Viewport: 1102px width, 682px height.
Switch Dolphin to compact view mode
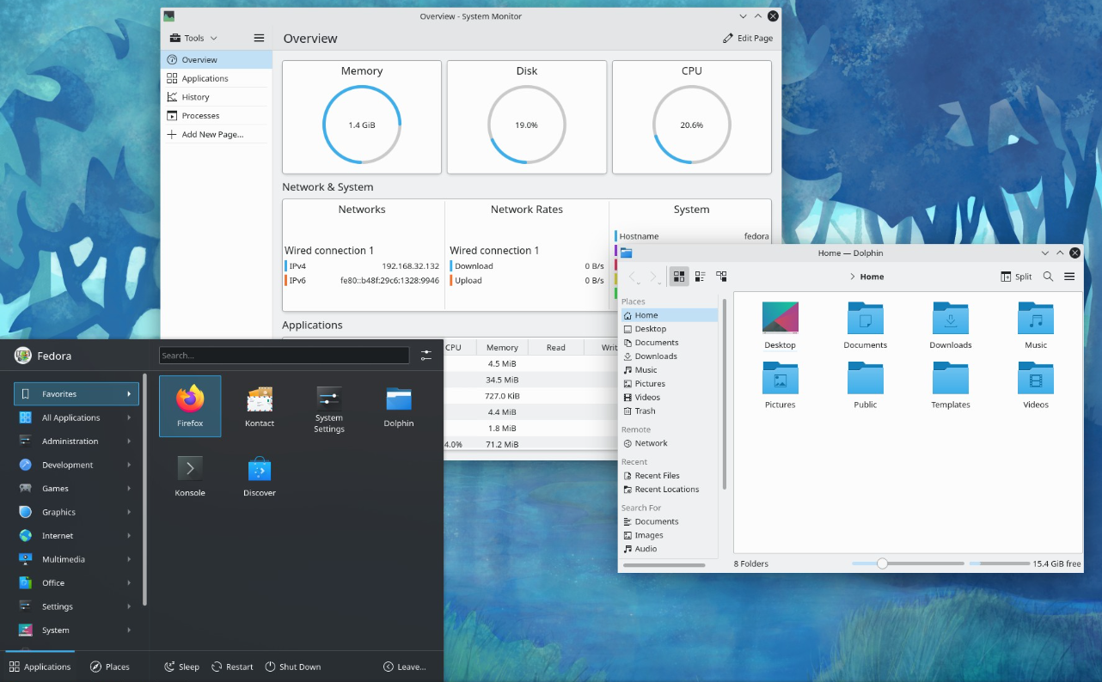click(x=700, y=277)
